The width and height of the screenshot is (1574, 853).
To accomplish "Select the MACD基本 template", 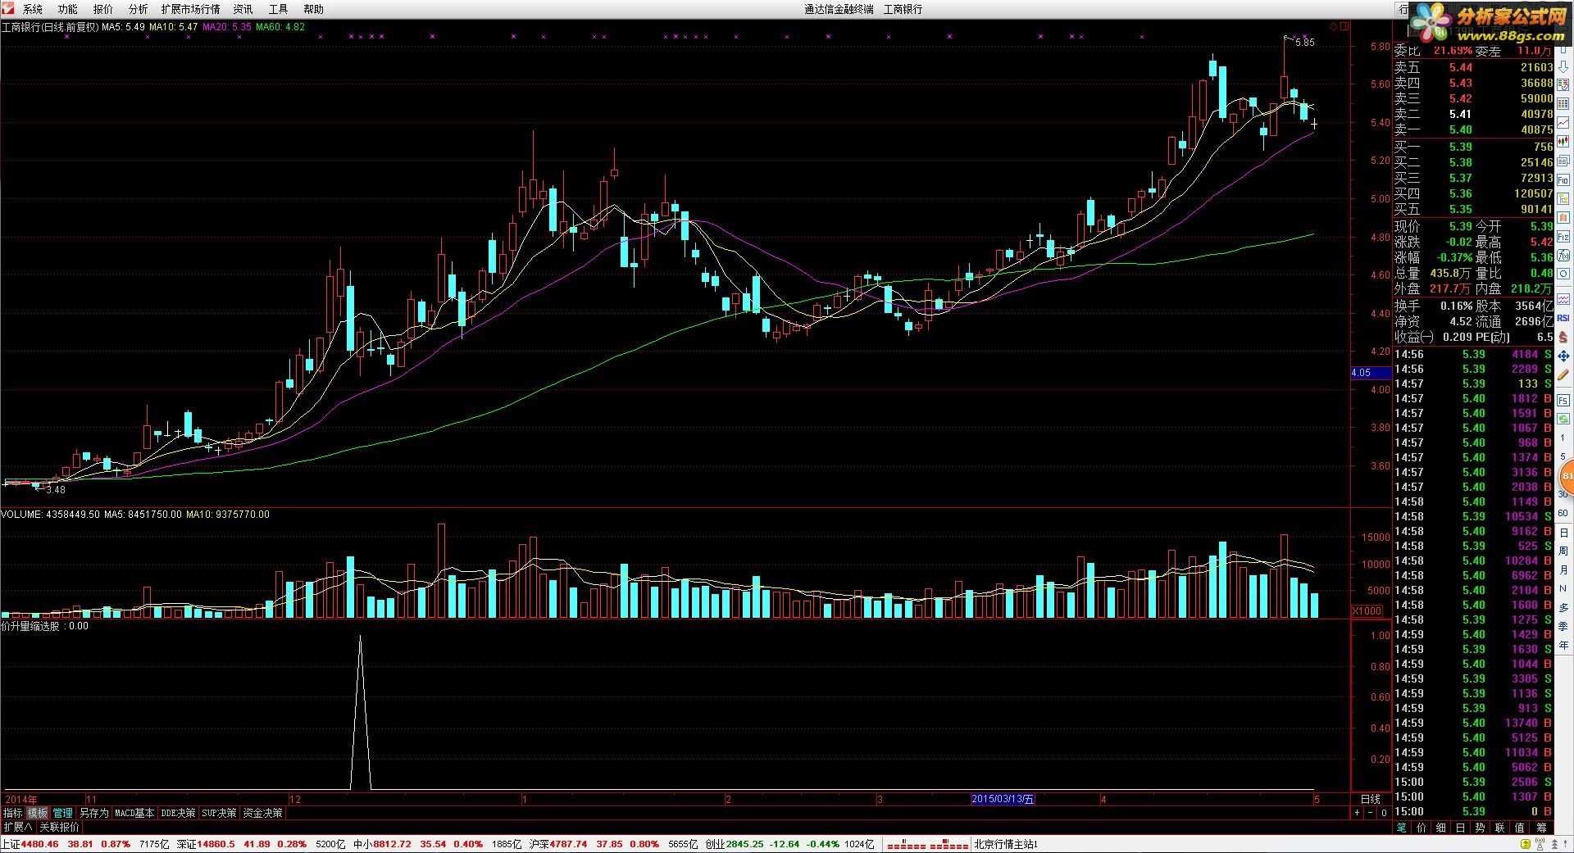I will [134, 813].
